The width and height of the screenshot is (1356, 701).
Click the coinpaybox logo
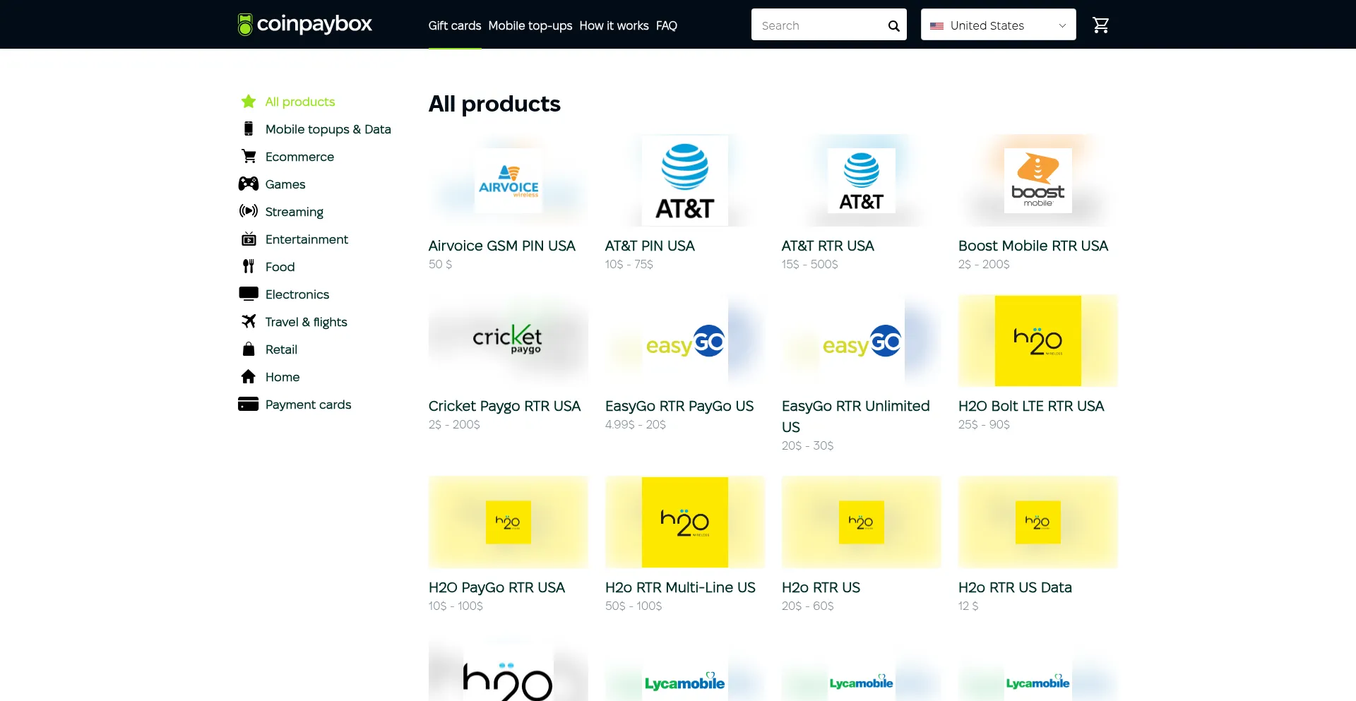pyautogui.click(x=305, y=24)
